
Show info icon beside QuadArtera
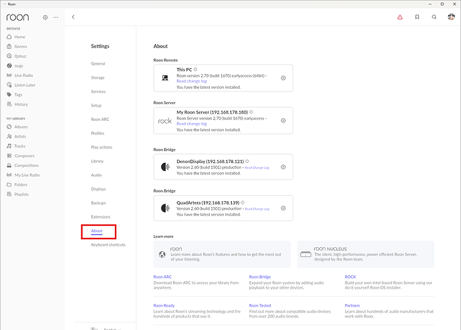click(x=243, y=202)
